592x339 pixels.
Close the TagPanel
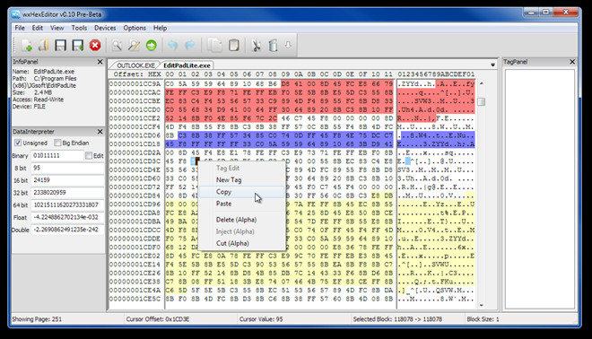click(572, 62)
